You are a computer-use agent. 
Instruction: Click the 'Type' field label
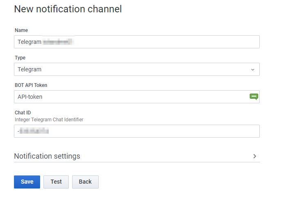point(20,58)
